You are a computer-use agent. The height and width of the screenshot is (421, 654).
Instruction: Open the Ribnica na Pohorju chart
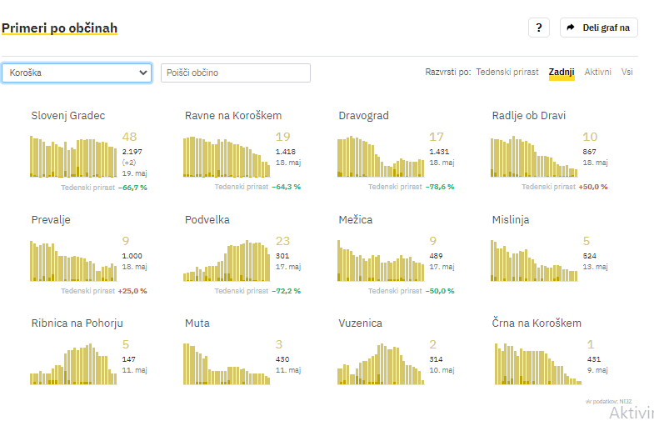point(73,364)
